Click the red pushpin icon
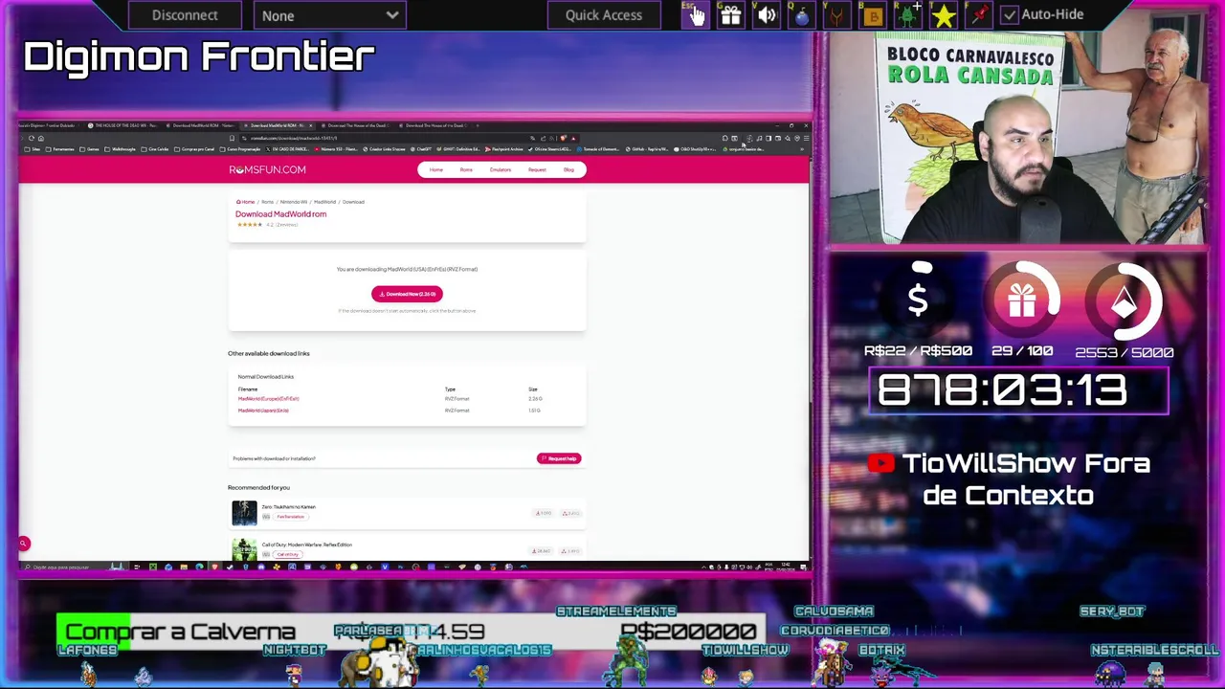The width and height of the screenshot is (1225, 689). (978, 14)
